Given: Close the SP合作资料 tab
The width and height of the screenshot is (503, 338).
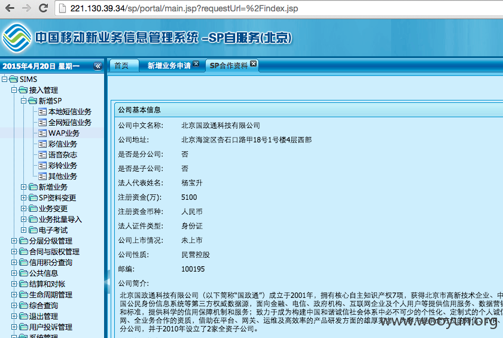Looking at the screenshot, I should coord(254,63).
